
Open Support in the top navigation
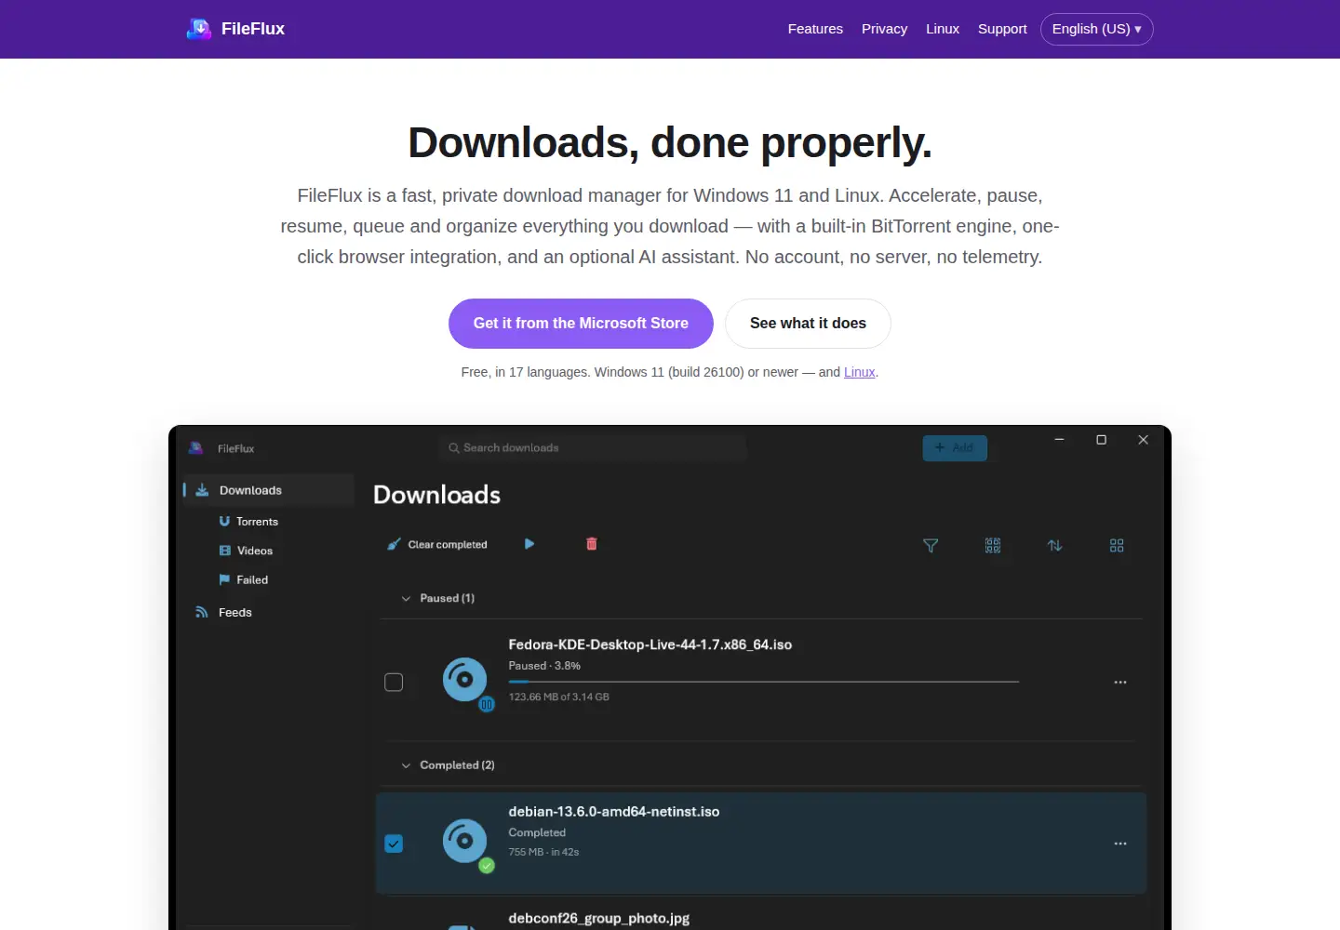pos(1002,29)
